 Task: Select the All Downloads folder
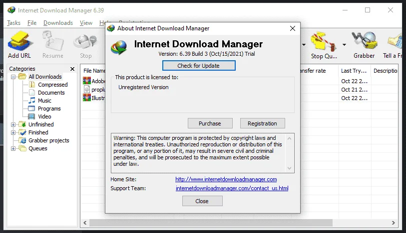click(x=45, y=77)
